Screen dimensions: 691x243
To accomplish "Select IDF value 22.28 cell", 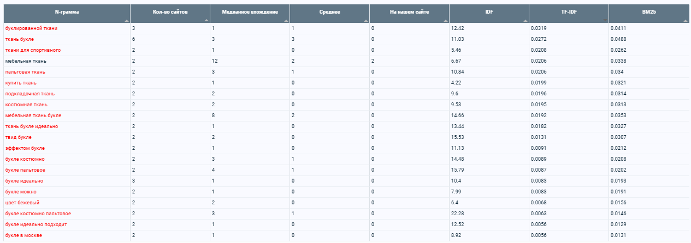I will [489, 214].
